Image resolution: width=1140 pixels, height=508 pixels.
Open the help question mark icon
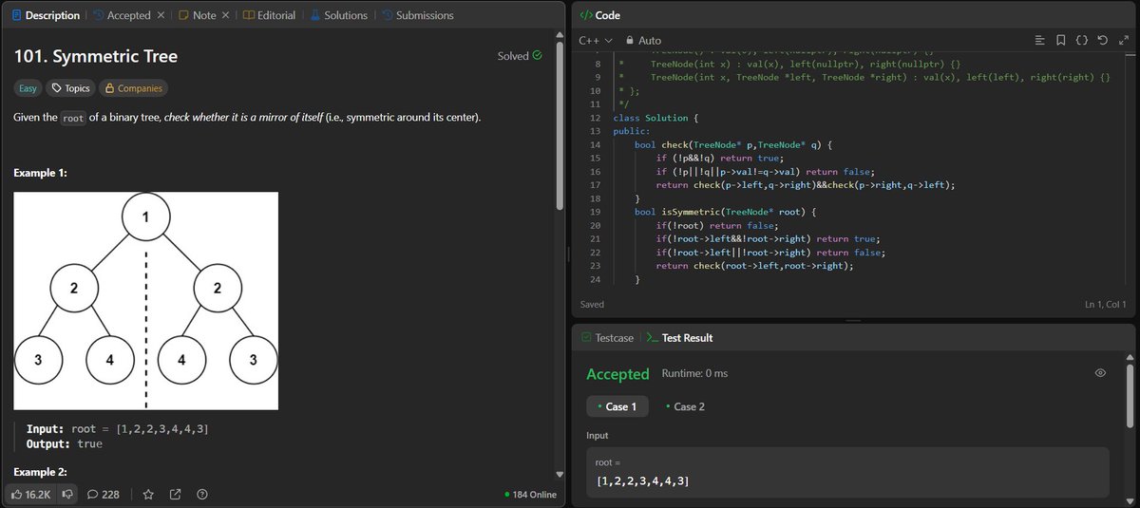tap(201, 494)
